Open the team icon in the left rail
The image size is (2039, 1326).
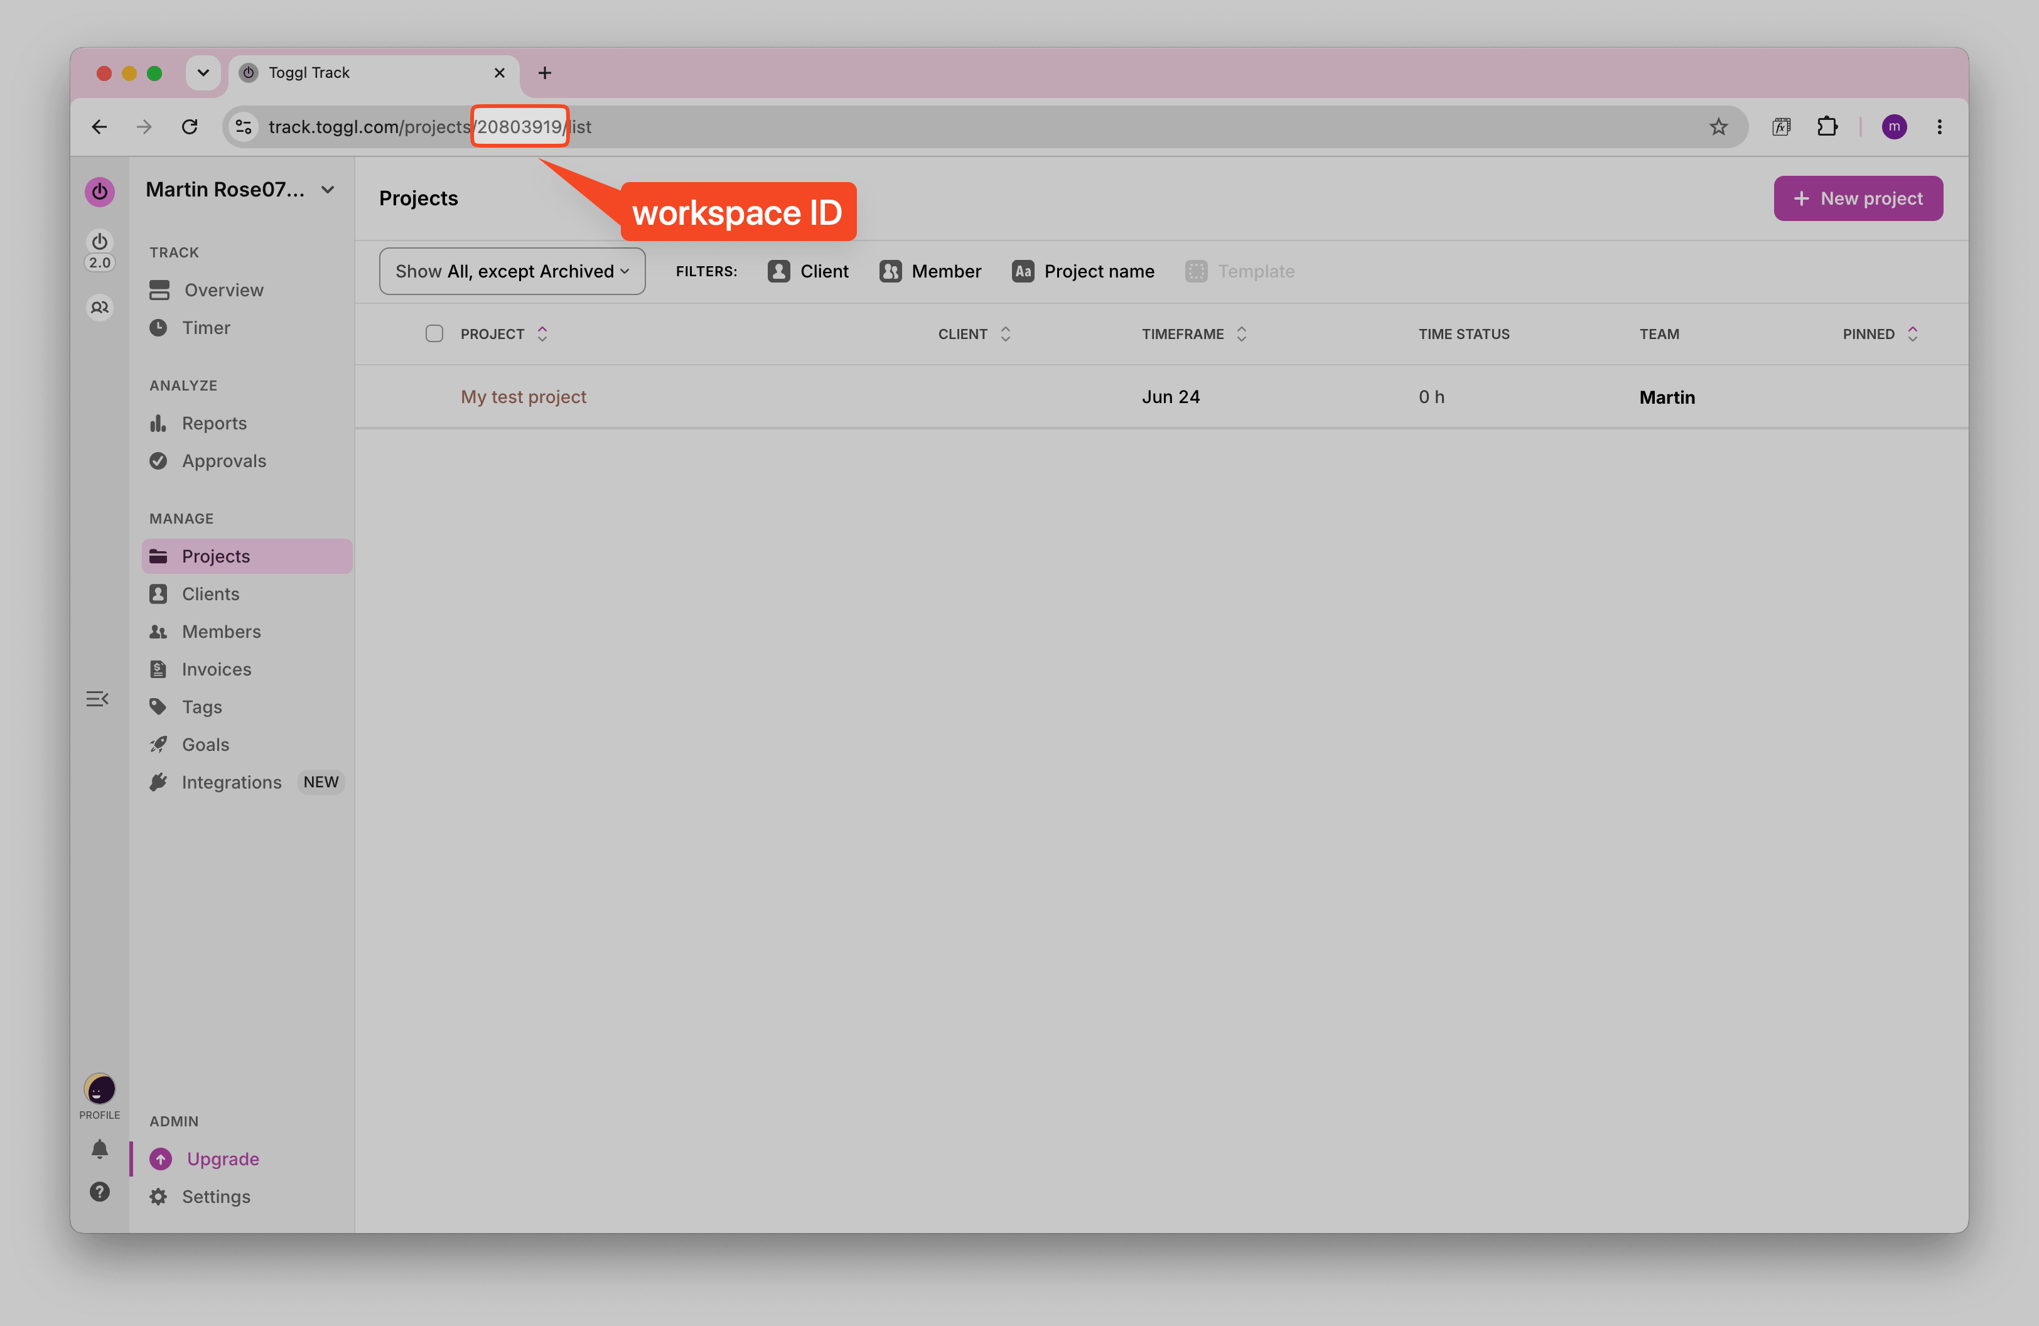pos(99,308)
